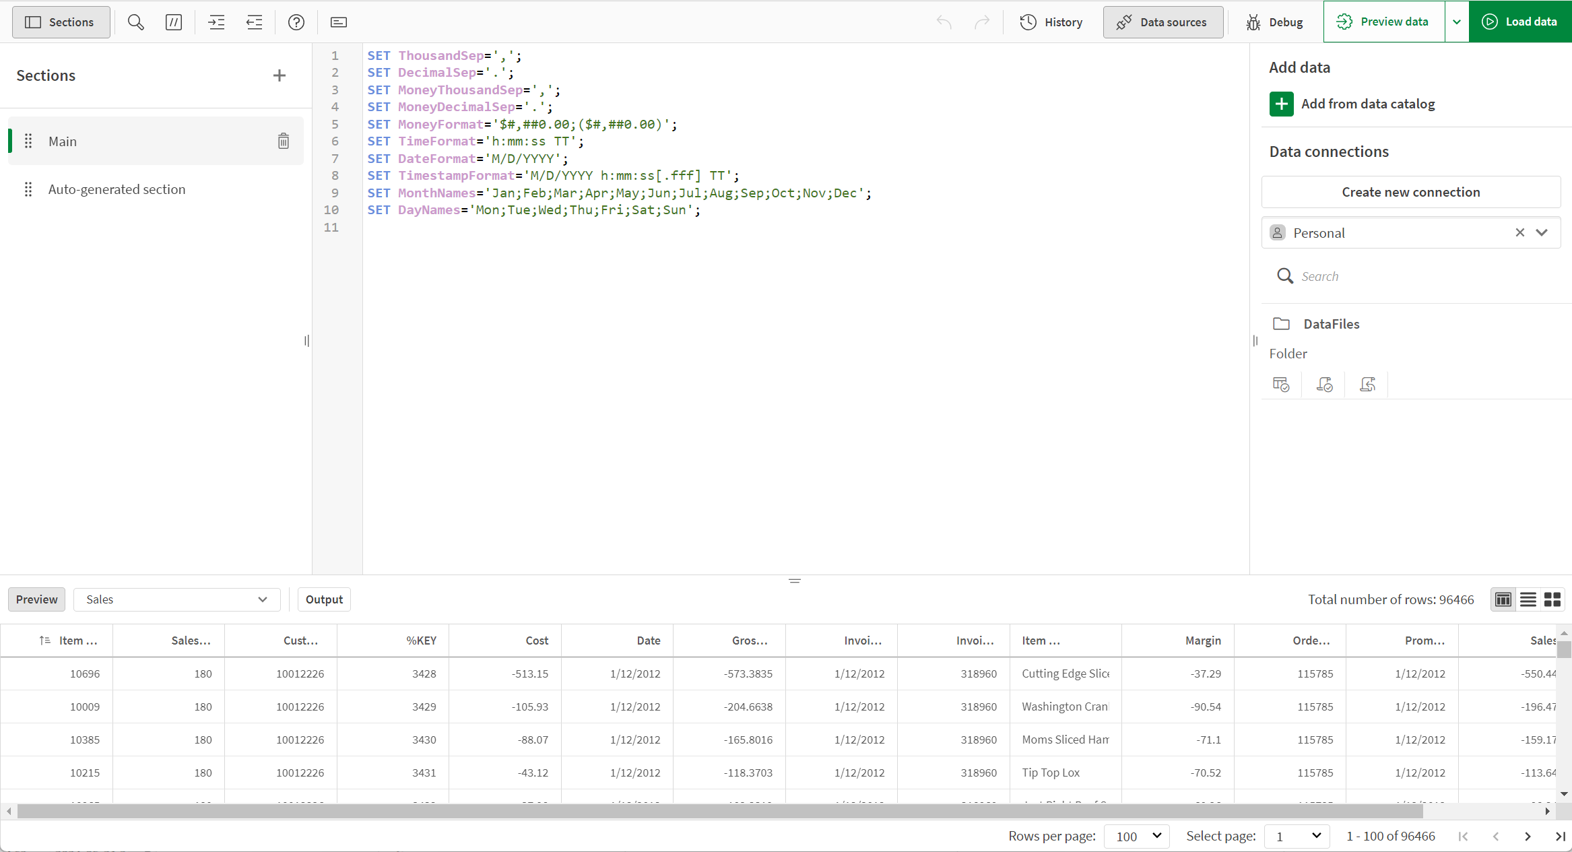Screen dimensions: 1572x852
Task: Expand the Personal space dropdown
Action: [x=1542, y=232]
